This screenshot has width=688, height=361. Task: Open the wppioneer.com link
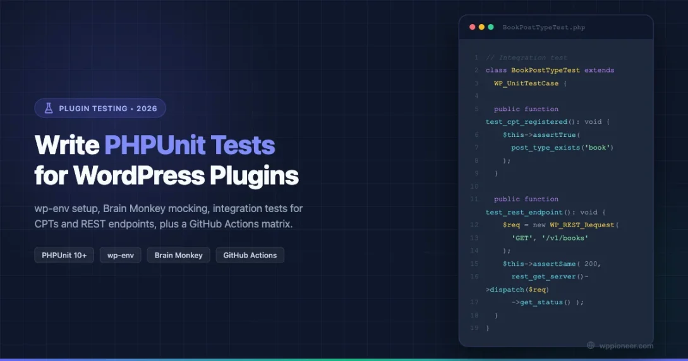coord(626,346)
